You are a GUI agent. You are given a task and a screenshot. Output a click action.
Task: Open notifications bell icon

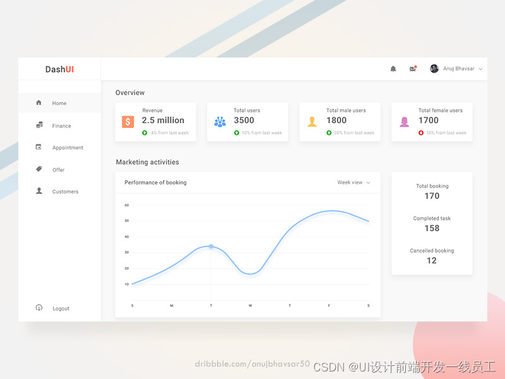(x=393, y=69)
